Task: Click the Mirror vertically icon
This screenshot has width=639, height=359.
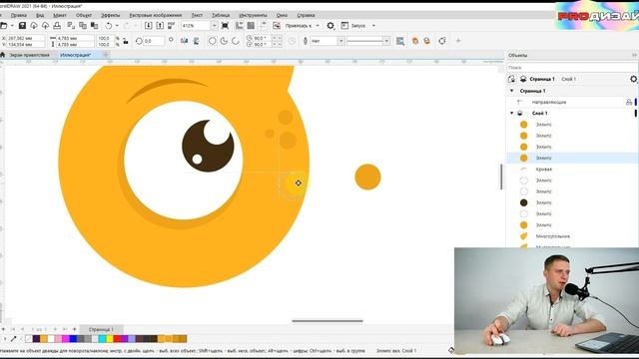Action: coord(196,41)
